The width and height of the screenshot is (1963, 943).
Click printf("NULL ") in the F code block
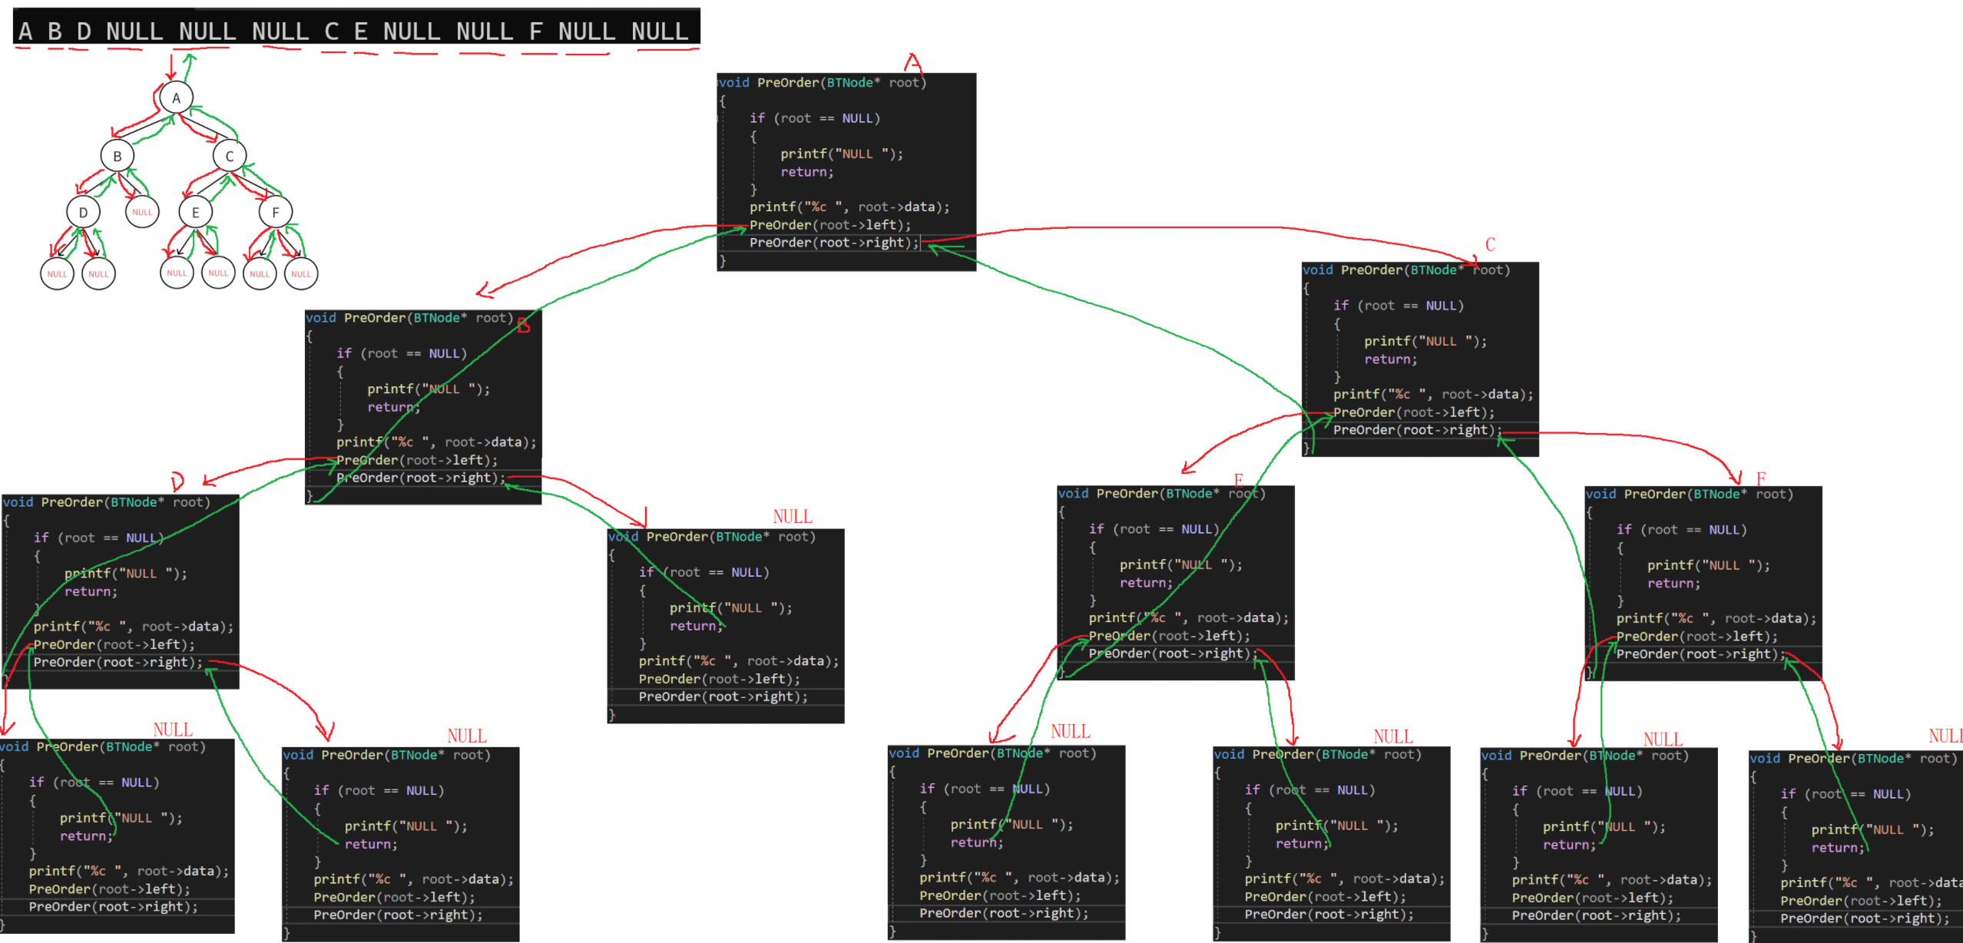click(1707, 565)
